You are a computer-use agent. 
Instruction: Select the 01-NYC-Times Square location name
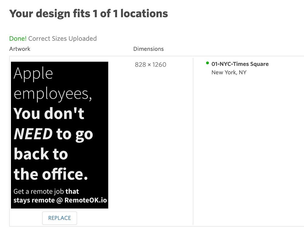click(240, 64)
